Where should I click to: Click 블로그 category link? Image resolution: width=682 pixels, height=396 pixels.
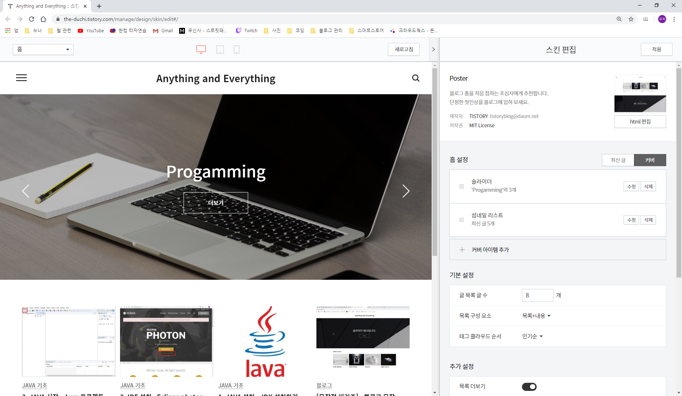pos(324,385)
